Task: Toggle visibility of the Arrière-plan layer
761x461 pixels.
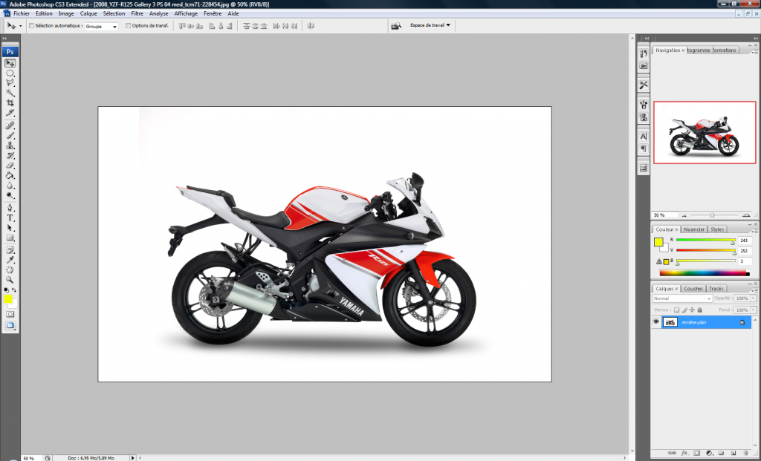Action: (656, 322)
